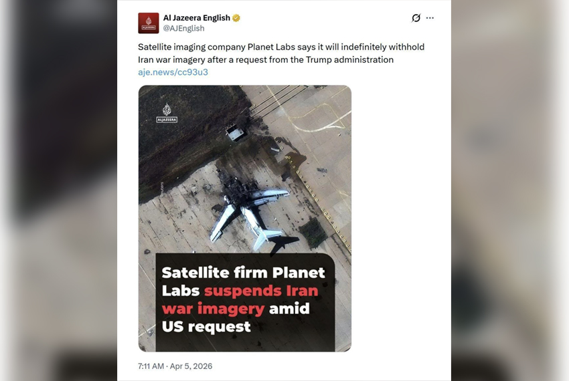The width and height of the screenshot is (569, 381).
Task: Click the white 'US request' headline text
Action: coord(206,327)
